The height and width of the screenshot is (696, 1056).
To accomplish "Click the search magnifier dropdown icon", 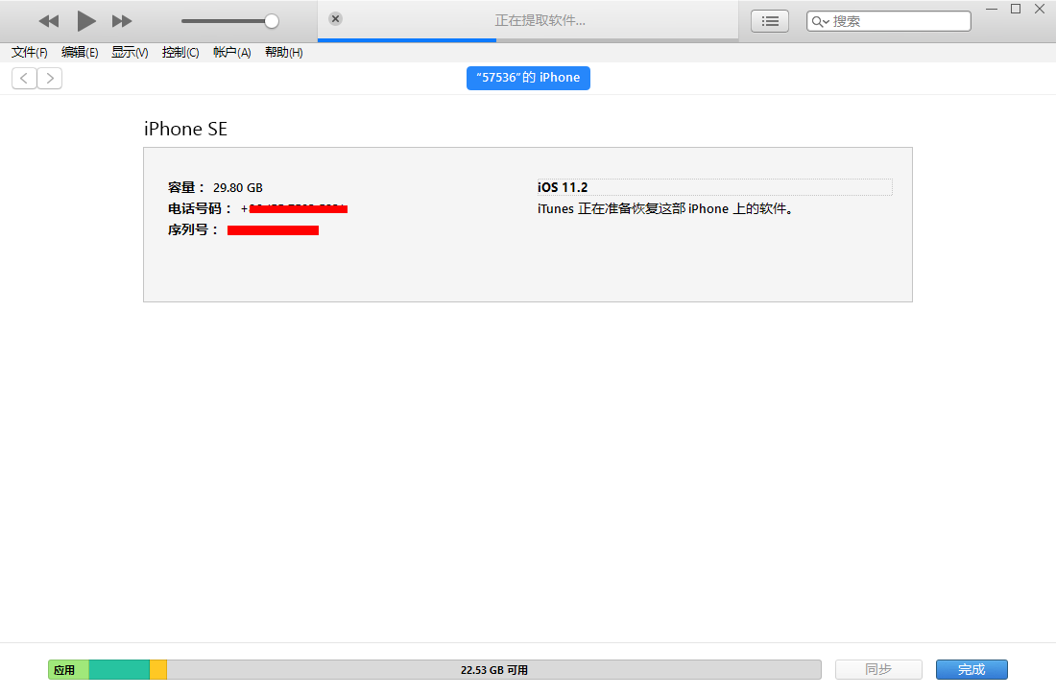I will (x=820, y=21).
